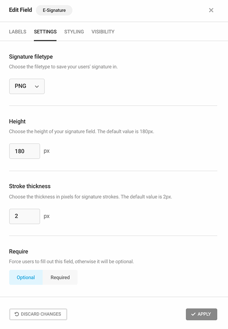This screenshot has height=329, width=228.
Task: Click the undo icon on Discard Changes
Action: [17, 314]
